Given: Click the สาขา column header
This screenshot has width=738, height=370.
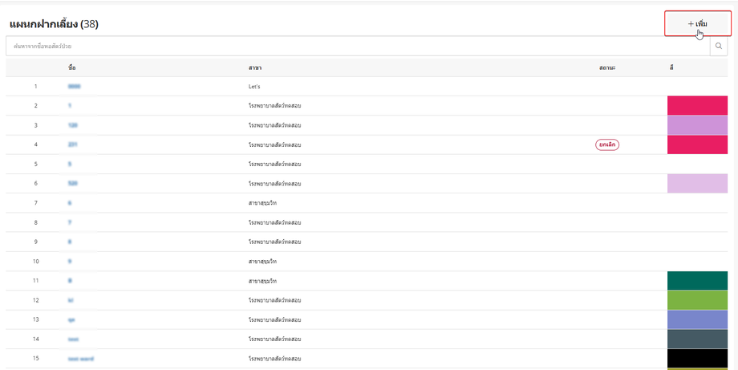Looking at the screenshot, I should tap(255, 67).
